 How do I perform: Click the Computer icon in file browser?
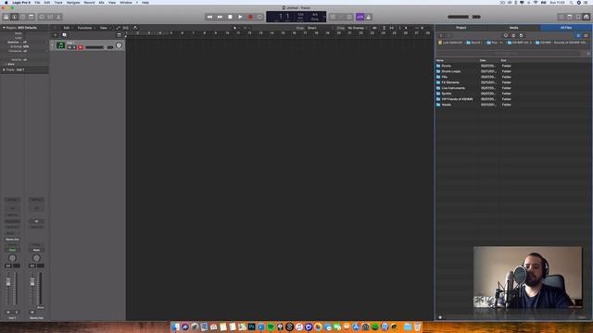pyautogui.click(x=506, y=35)
